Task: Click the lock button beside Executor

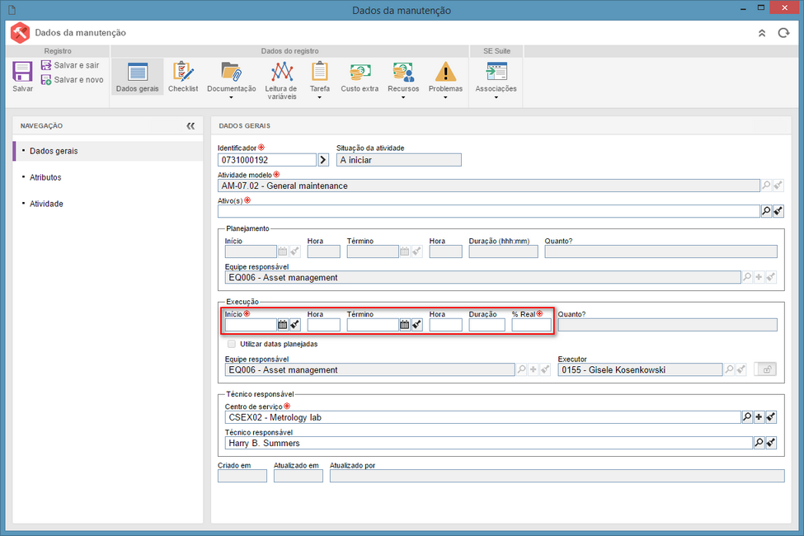Action: (x=765, y=369)
